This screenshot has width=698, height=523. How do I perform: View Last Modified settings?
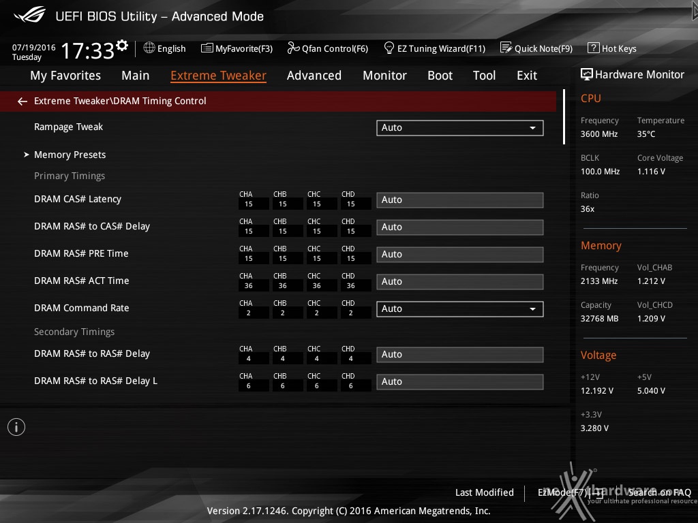pyautogui.click(x=485, y=492)
